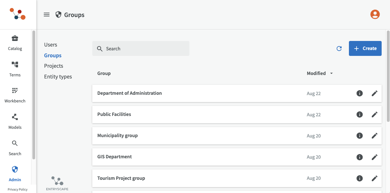
Task: Open the user account avatar menu
Action: point(375,14)
